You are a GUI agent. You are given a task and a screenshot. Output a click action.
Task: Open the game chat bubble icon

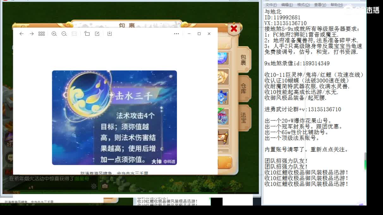10,157
